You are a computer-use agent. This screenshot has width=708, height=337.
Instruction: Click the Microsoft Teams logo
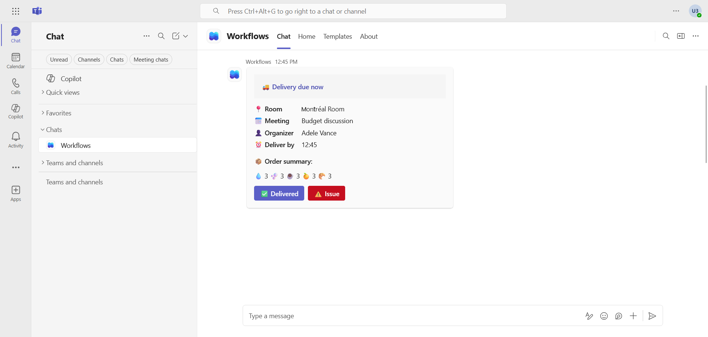click(x=37, y=11)
